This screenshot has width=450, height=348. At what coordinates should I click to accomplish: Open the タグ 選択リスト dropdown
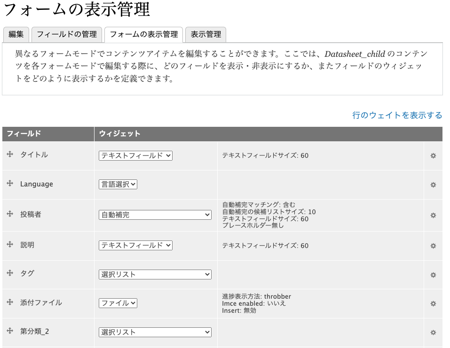[x=155, y=274]
